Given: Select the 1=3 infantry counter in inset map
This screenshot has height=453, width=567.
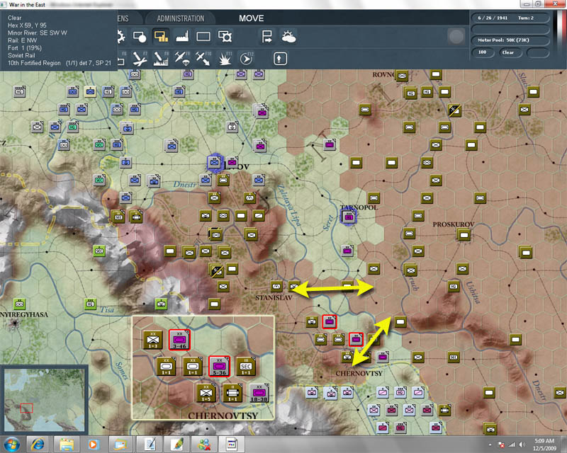Looking at the screenshot, I should pyautogui.click(x=153, y=340).
